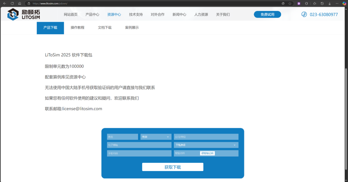The image size is (348, 182).
Task: Click the LITOSIM logo
Action: (x=23, y=14)
